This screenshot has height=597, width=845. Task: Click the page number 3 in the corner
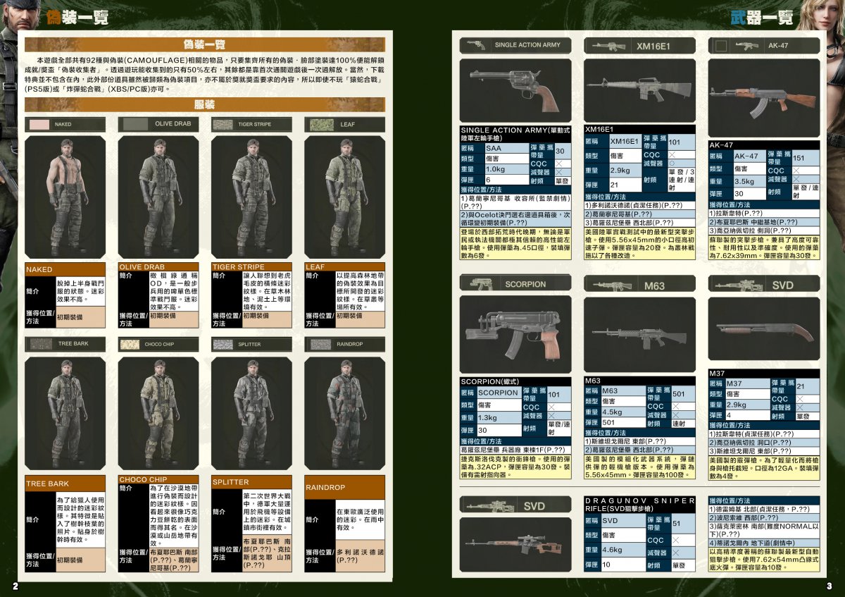(x=829, y=586)
